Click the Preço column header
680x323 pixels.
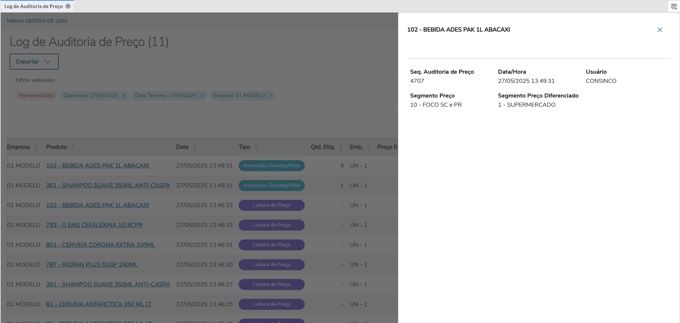point(387,147)
